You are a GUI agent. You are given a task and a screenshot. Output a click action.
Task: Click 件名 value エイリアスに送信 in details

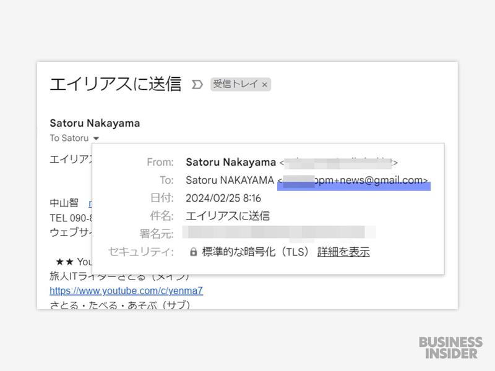pyautogui.click(x=228, y=216)
